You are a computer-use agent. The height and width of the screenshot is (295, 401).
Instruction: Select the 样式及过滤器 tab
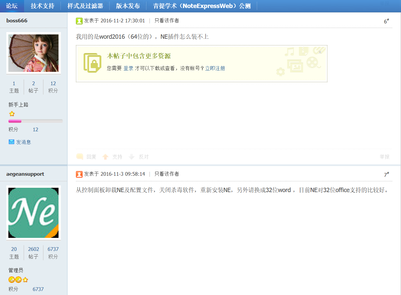coord(85,6)
